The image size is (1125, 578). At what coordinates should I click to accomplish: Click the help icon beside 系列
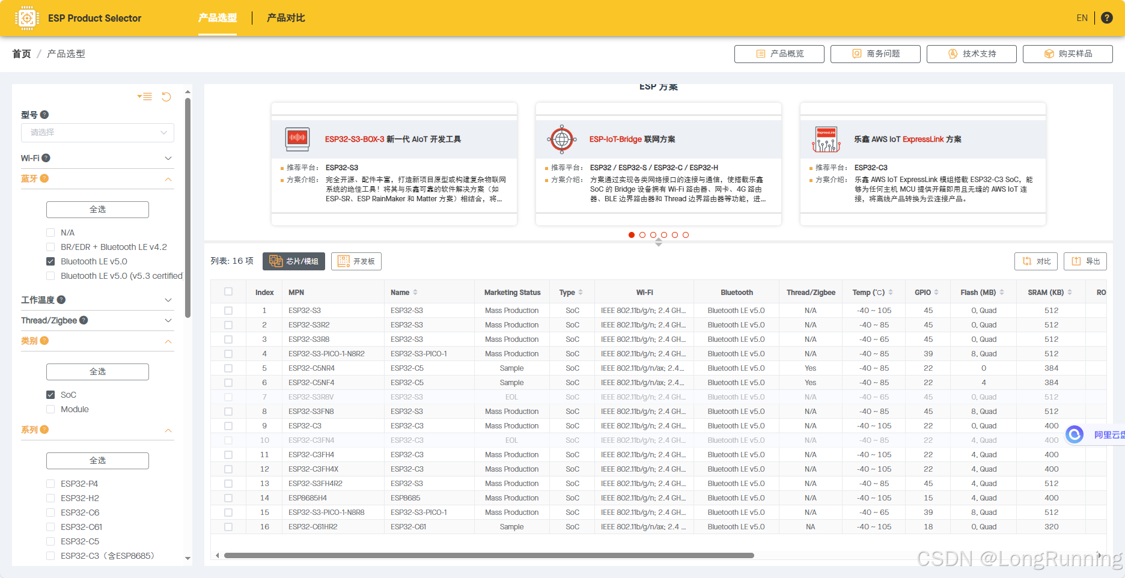coord(44,430)
